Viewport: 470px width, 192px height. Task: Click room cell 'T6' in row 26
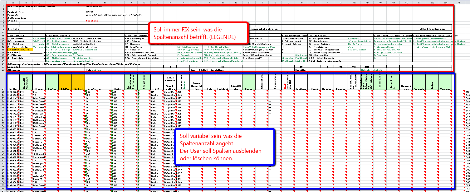point(39,95)
